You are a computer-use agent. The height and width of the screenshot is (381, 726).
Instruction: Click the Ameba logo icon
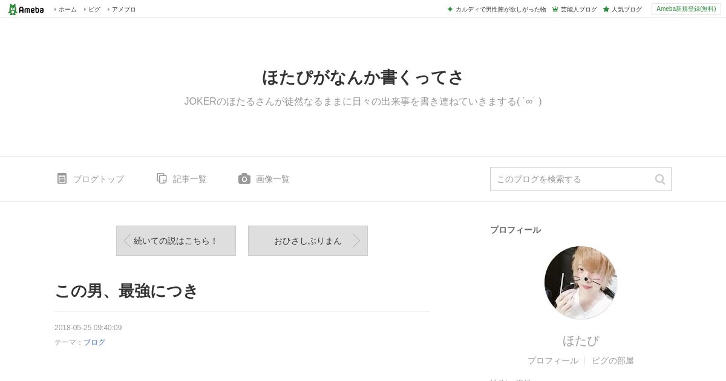coord(13,9)
